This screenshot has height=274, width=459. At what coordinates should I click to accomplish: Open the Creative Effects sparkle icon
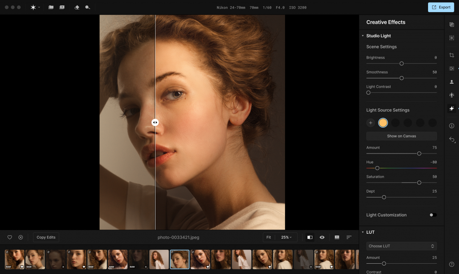tap(452, 108)
